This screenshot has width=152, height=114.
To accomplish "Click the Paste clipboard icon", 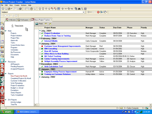I will 32,9.
